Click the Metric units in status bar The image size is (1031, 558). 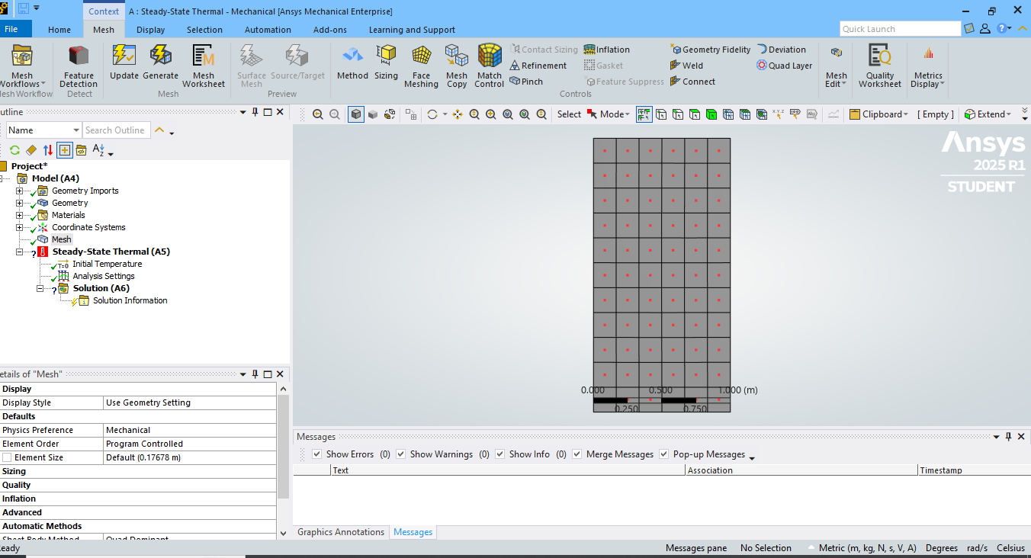tap(868, 548)
